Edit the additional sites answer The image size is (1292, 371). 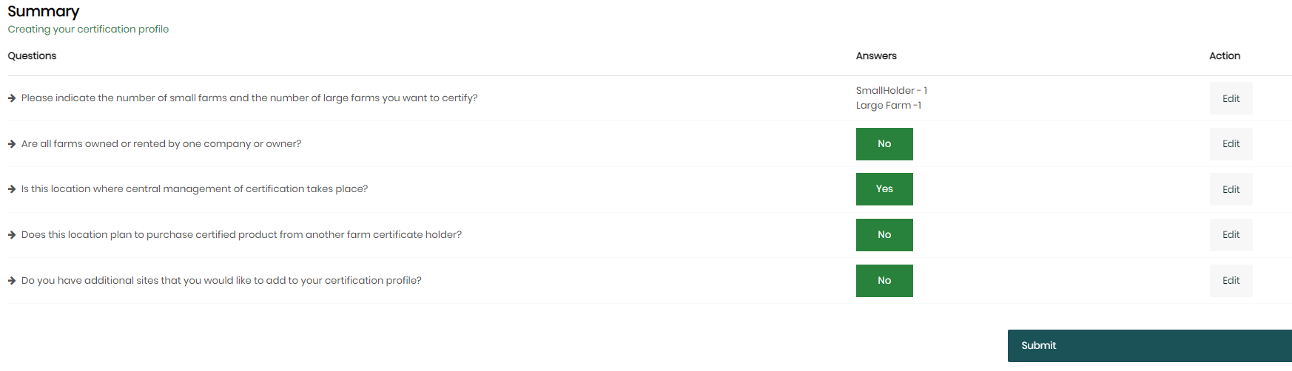click(1231, 281)
